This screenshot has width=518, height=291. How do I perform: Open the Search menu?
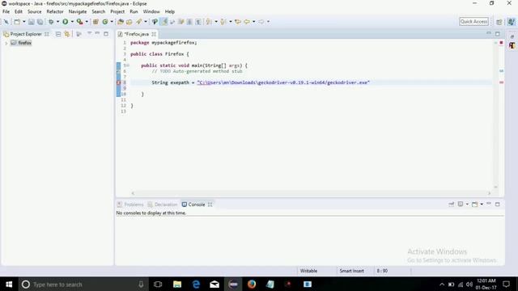99,11
